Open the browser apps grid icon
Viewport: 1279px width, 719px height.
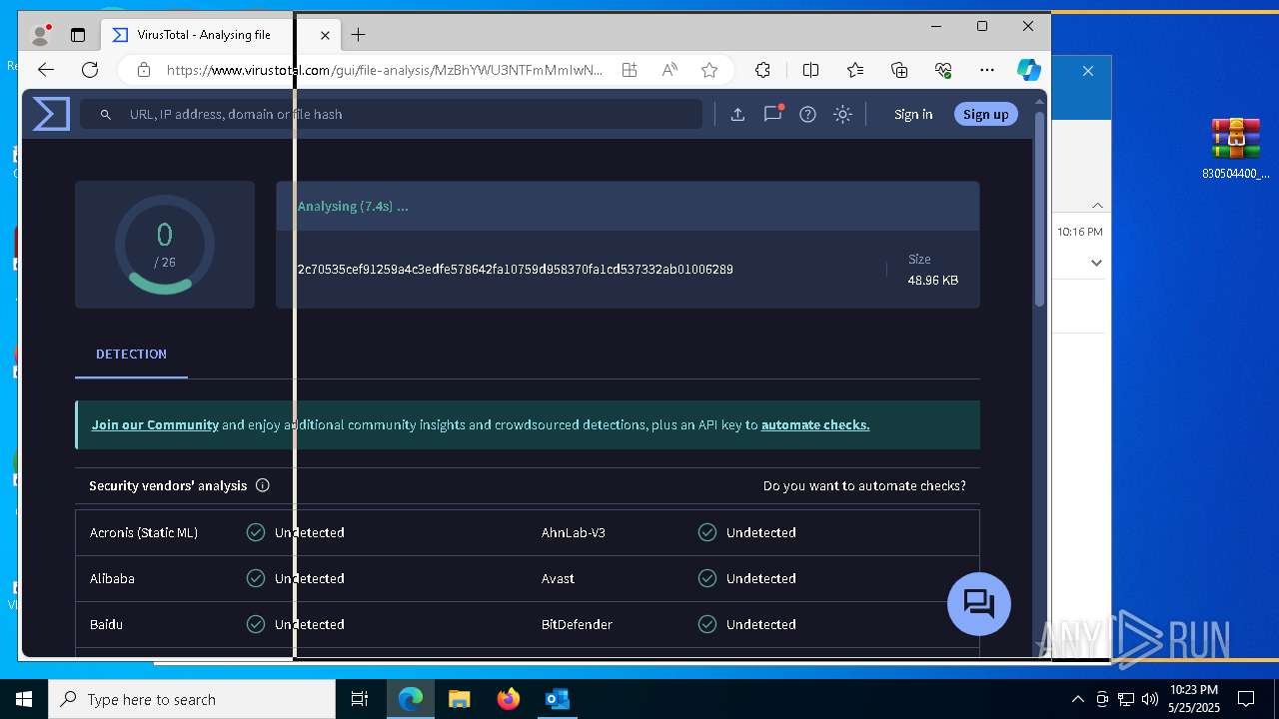[629, 70]
